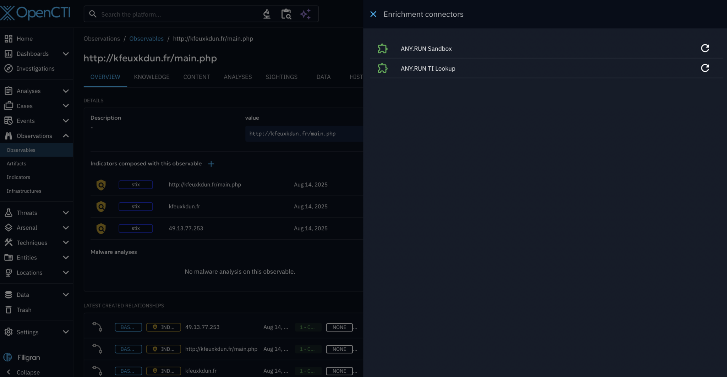Viewport: 727px width, 377px height.
Task: Expand the Settings sidebar section
Action: tap(66, 332)
